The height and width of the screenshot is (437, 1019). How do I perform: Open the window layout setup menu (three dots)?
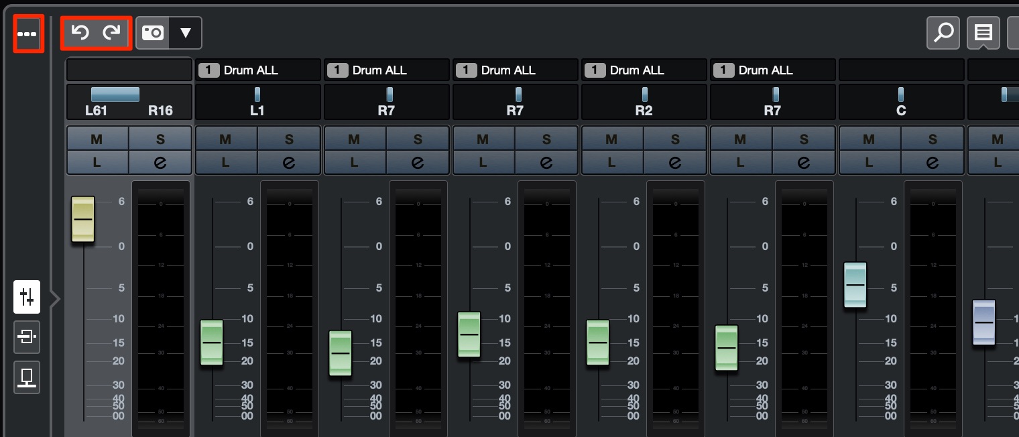point(27,34)
